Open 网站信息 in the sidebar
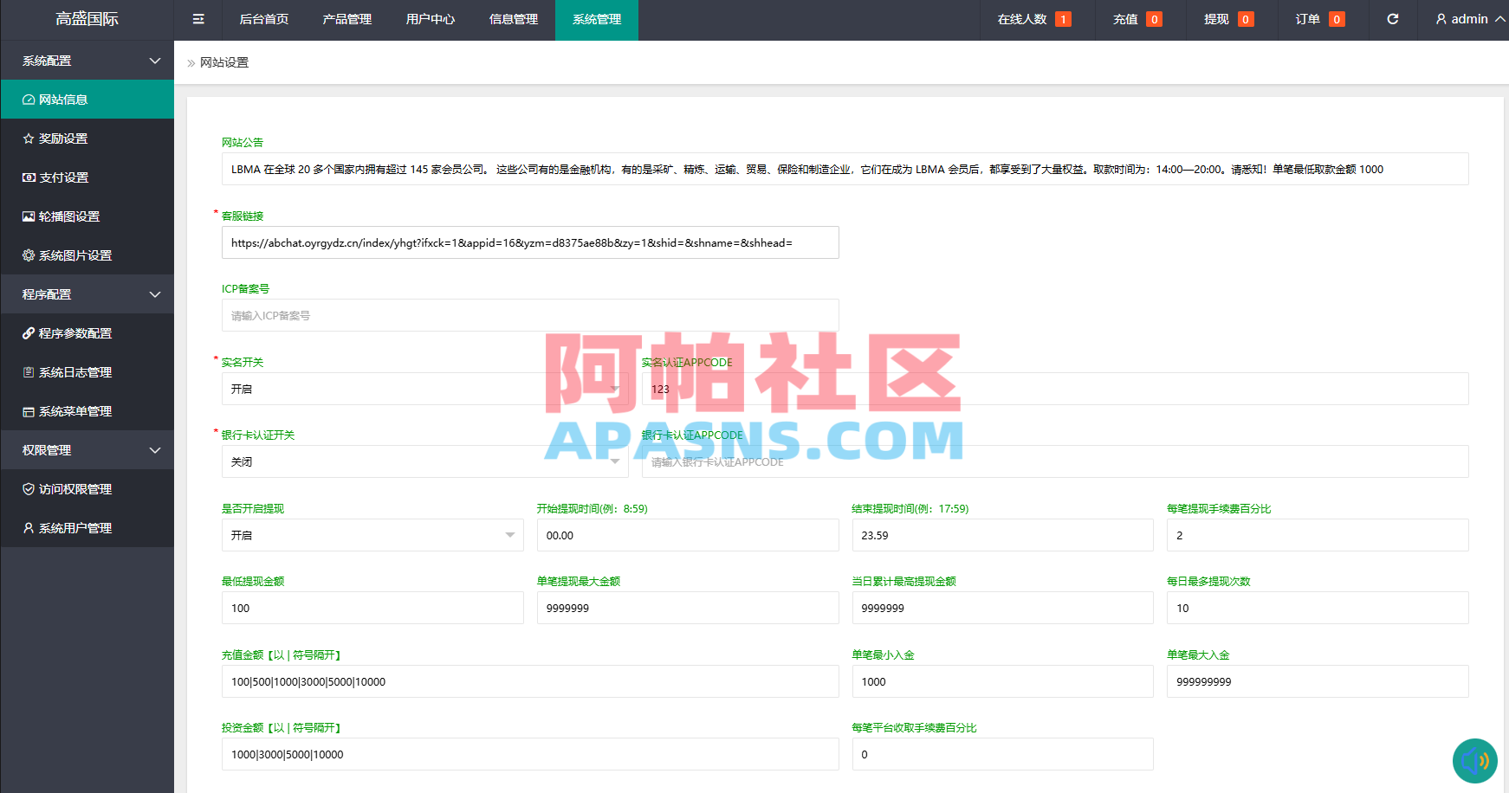 (x=87, y=100)
